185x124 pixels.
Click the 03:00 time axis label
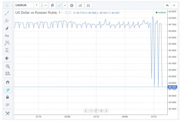click(x=67, y=117)
